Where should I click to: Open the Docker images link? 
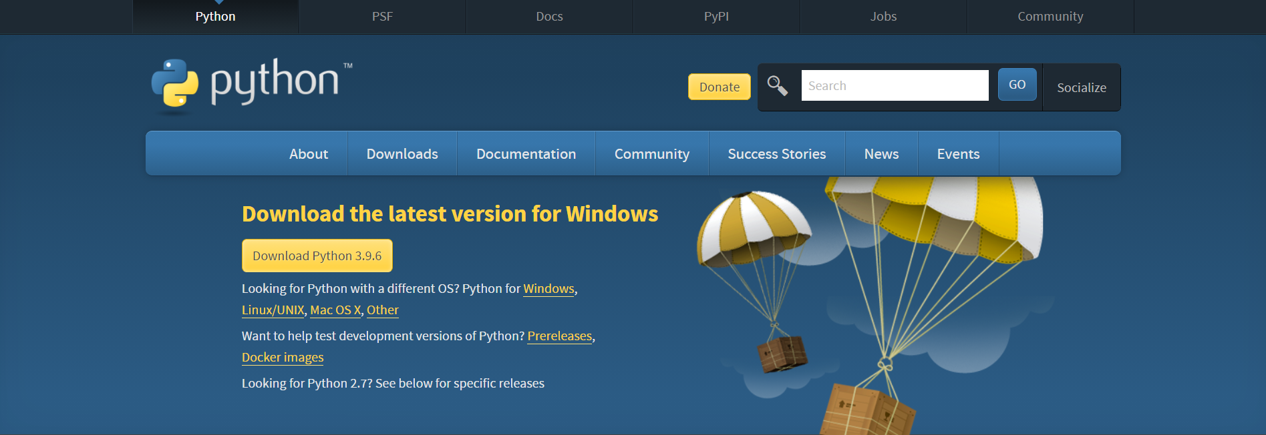pyautogui.click(x=283, y=358)
